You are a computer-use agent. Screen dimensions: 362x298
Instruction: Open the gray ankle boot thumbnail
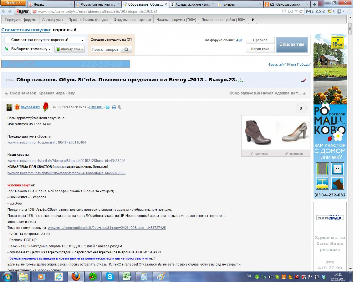click(259, 133)
